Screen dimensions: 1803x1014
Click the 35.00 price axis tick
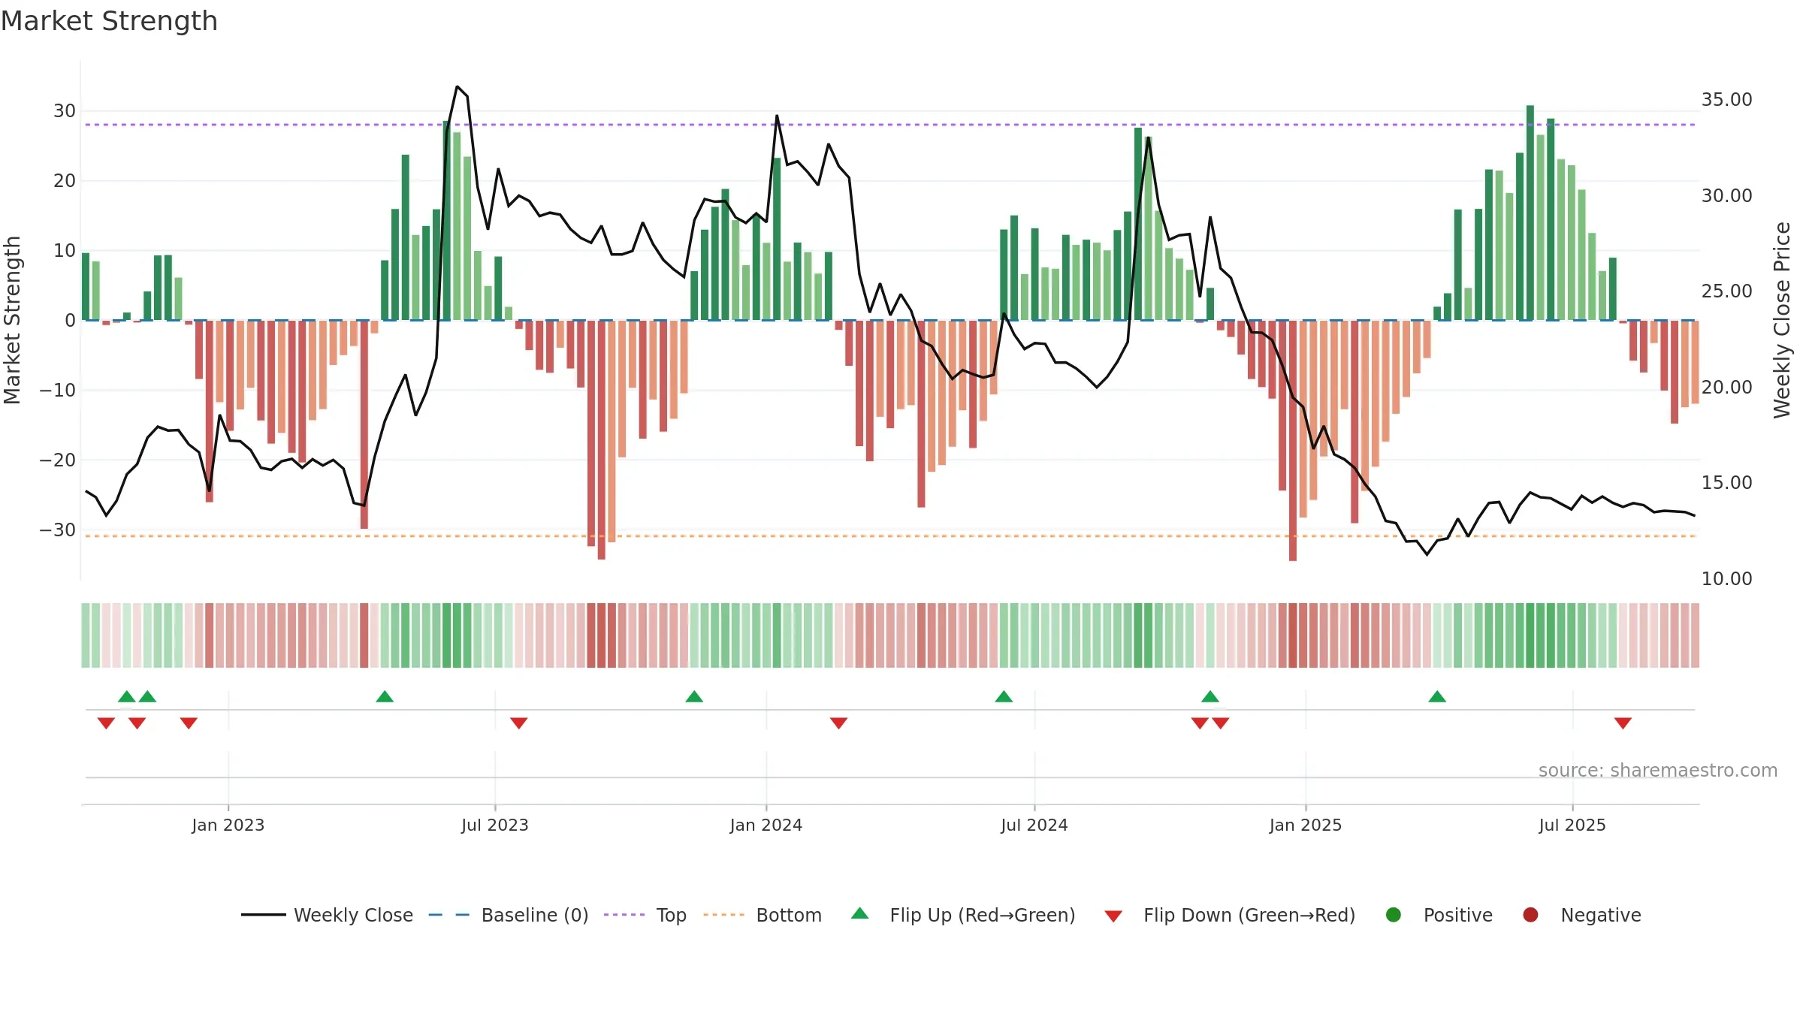point(1726,100)
